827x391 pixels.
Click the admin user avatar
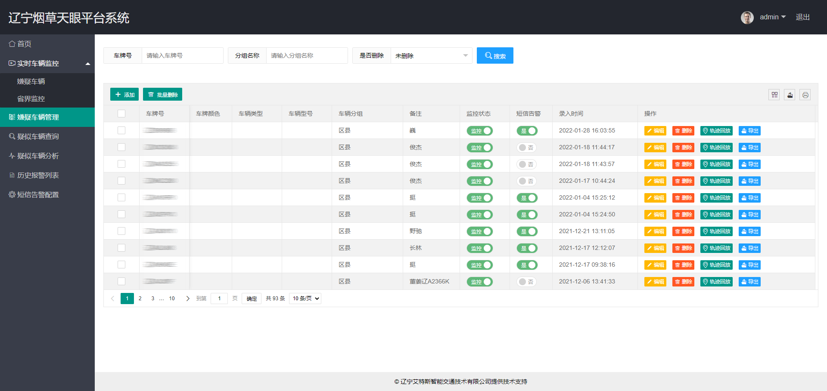747,17
